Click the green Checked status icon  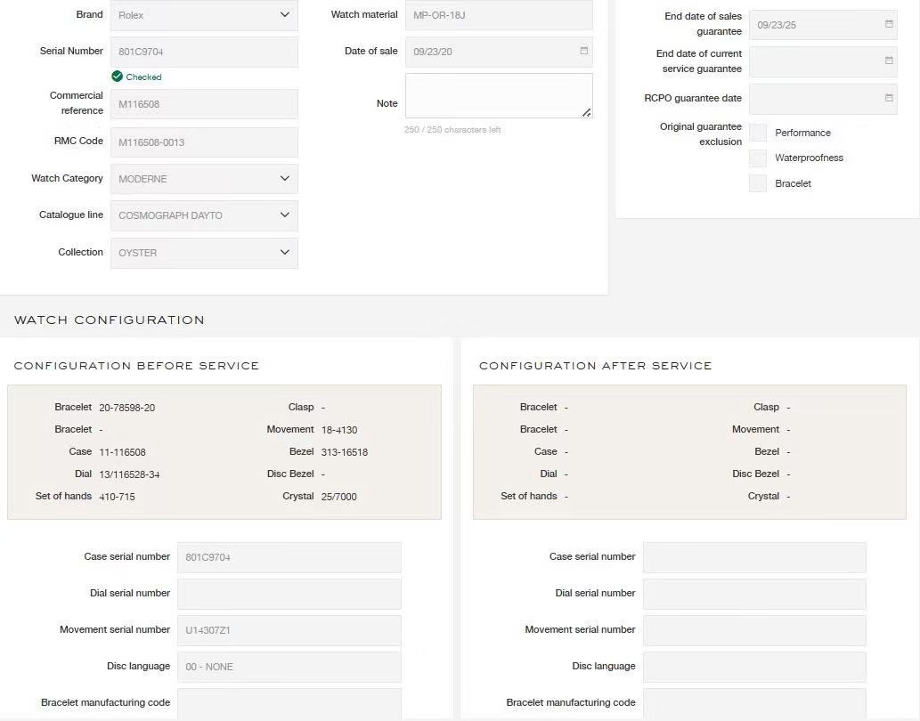(117, 77)
